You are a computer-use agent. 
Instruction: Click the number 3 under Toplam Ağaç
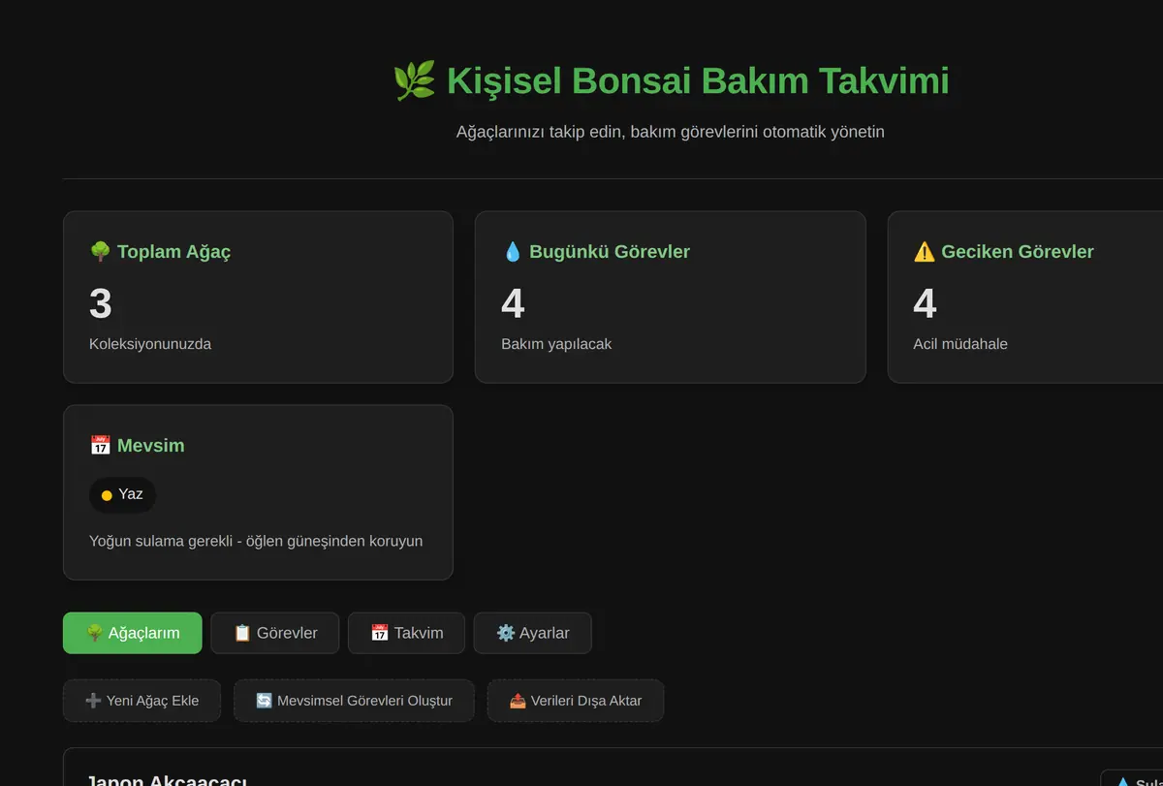(101, 304)
